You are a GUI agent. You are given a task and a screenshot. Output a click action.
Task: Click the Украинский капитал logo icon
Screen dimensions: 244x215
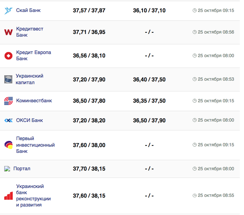click(x=8, y=79)
